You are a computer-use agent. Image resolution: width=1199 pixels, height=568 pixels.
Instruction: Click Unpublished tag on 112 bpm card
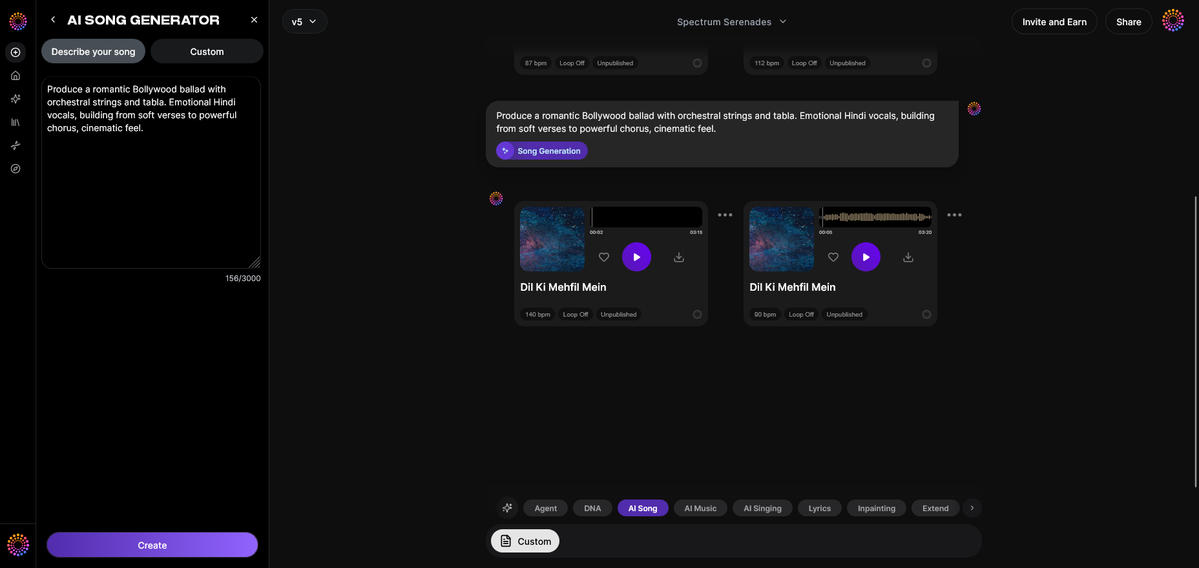[848, 63]
